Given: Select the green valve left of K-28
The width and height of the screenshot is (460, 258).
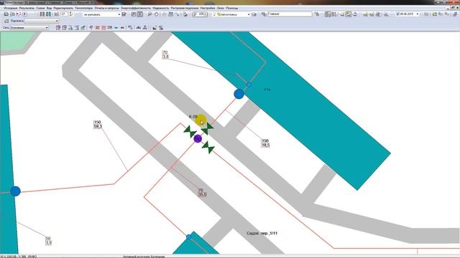Looking at the screenshot, I should pos(190,131).
